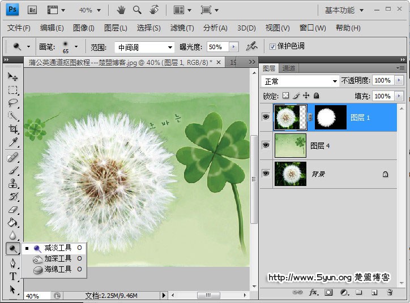Open the blend mode 正常 dropdown

[300, 81]
